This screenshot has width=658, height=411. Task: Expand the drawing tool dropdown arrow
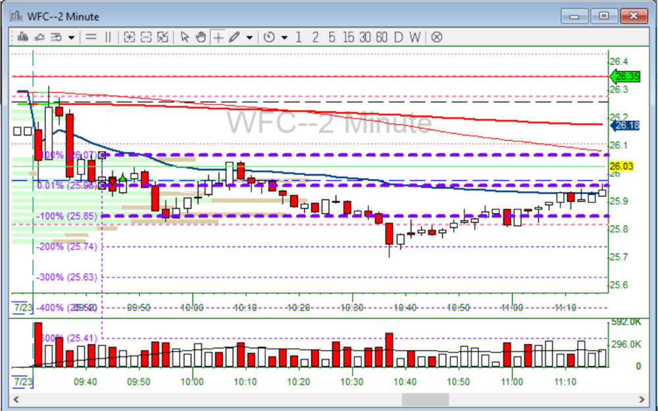(x=249, y=37)
